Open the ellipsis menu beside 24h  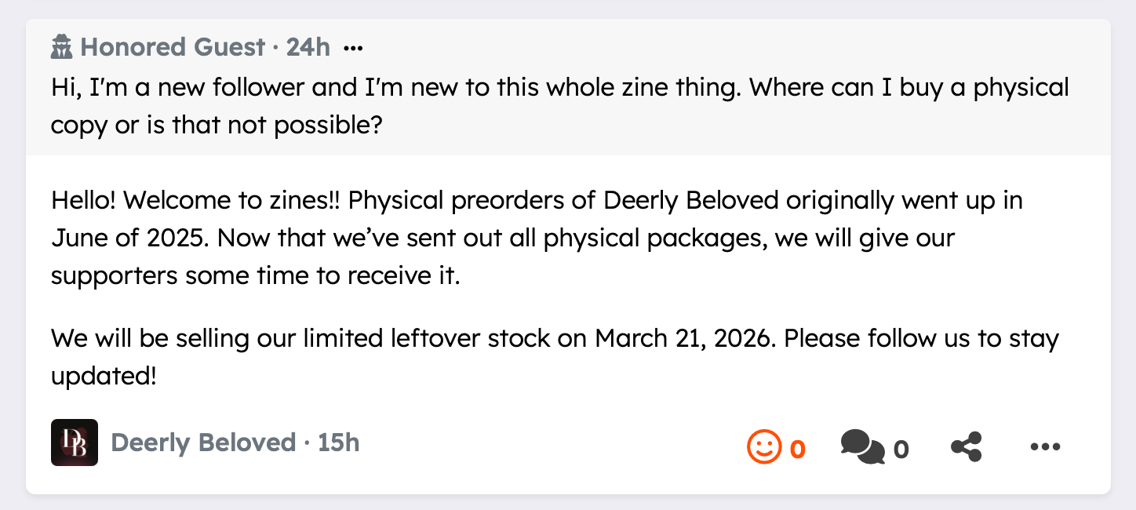click(x=353, y=49)
